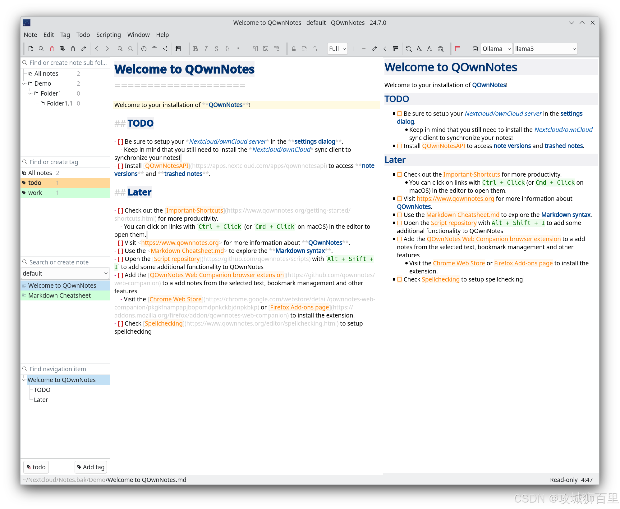620x509 pixels.
Task: Open the Scripting menu in menu bar
Action: pos(108,34)
